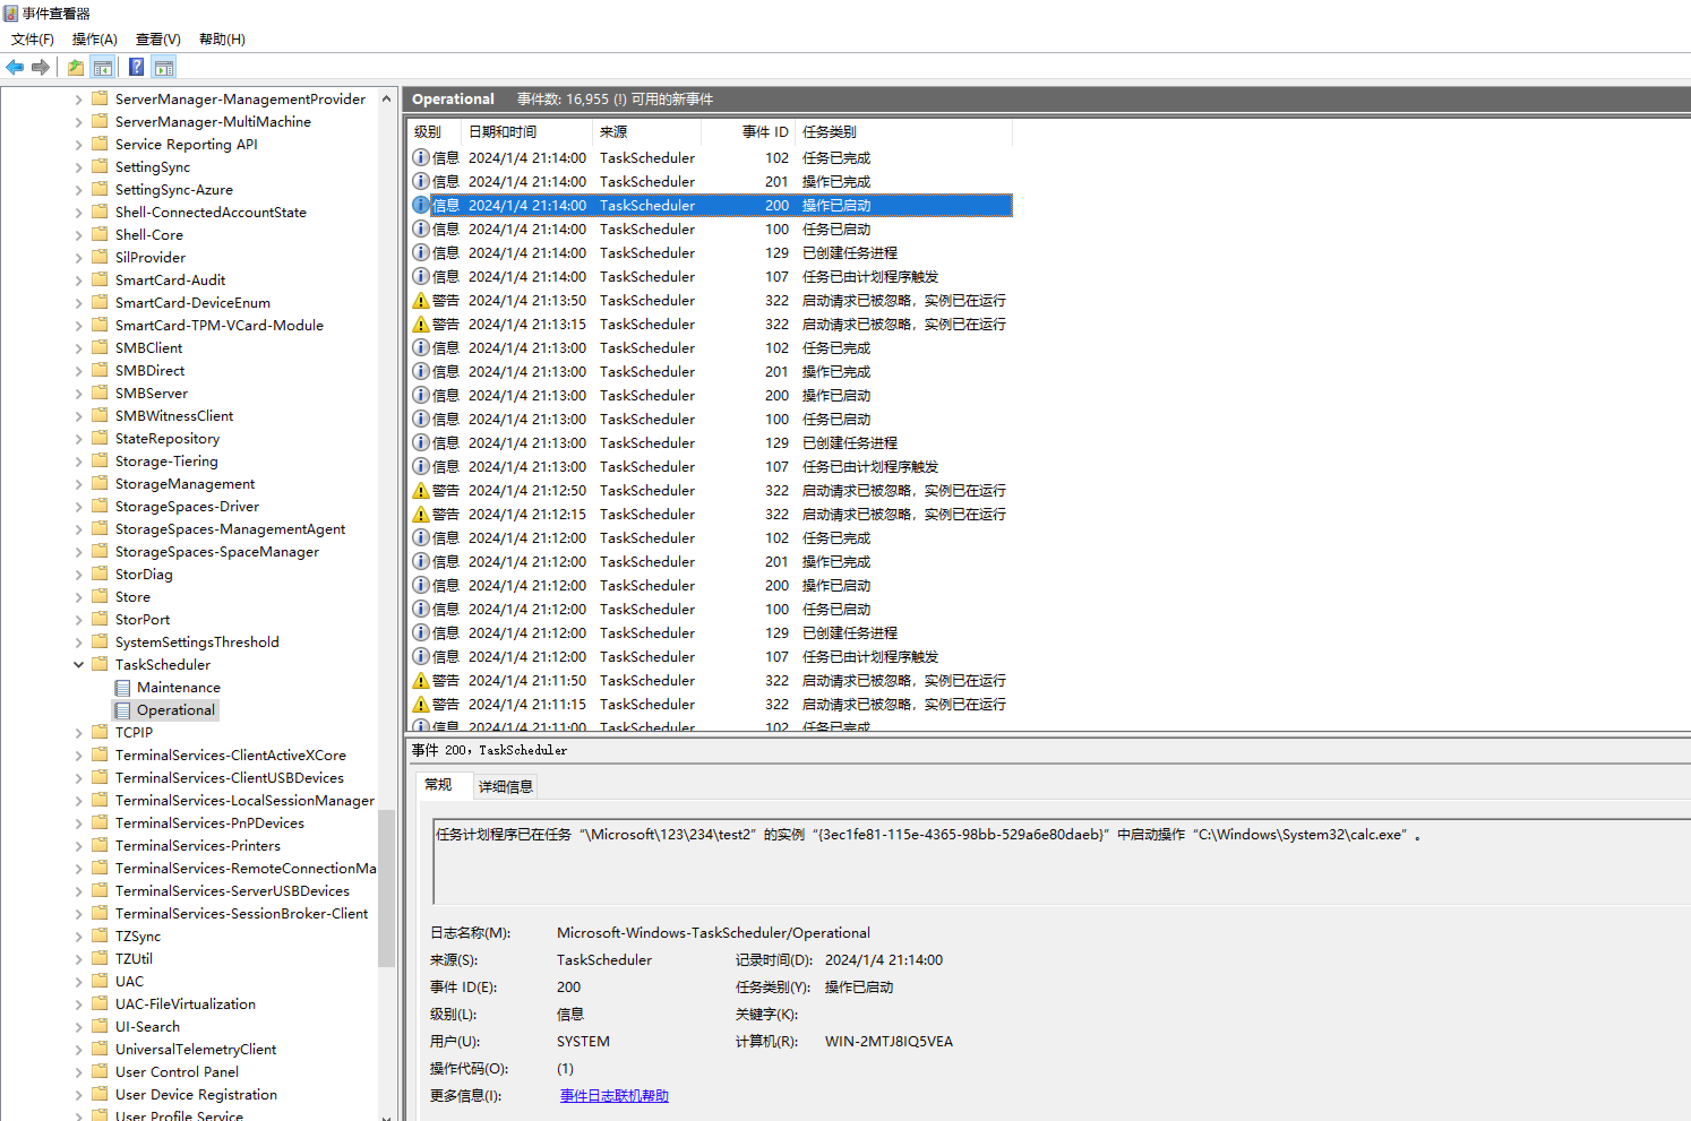Select the Maintenance log under TaskScheduler

pos(178,687)
